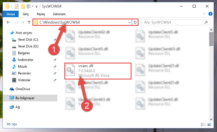Expand the ribbon with the chevron
Viewport: 217px width, 132px height.
[x=204, y=14]
